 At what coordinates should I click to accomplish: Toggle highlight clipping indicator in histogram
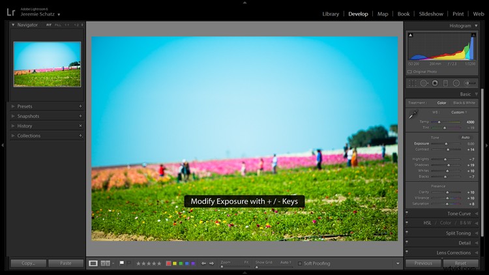click(473, 35)
